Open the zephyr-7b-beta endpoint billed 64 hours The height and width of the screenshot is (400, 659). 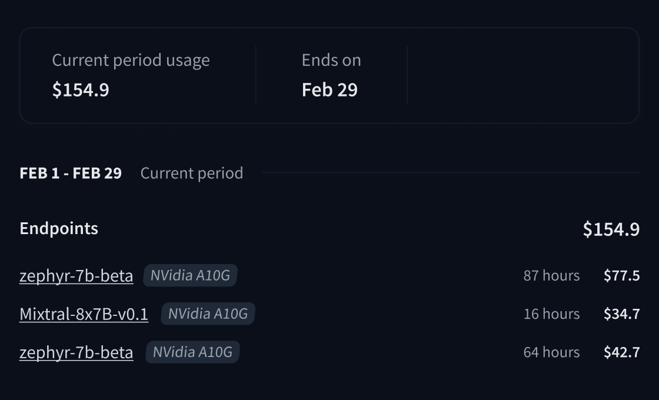[76, 352]
